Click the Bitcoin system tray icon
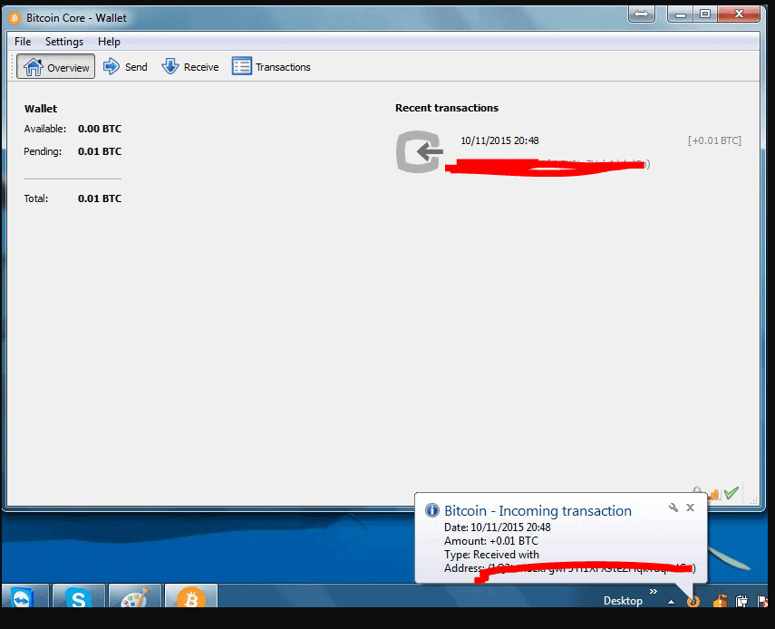This screenshot has width=775, height=629. (x=693, y=601)
